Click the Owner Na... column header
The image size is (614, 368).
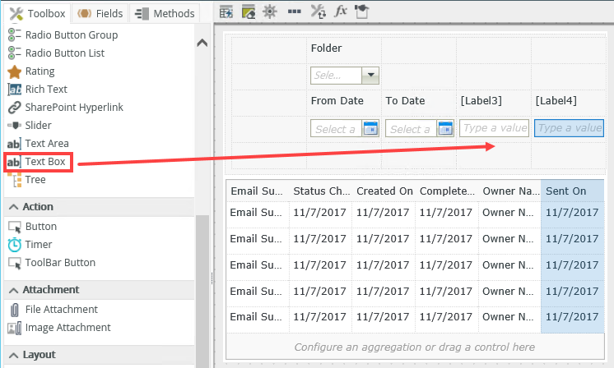(x=510, y=191)
